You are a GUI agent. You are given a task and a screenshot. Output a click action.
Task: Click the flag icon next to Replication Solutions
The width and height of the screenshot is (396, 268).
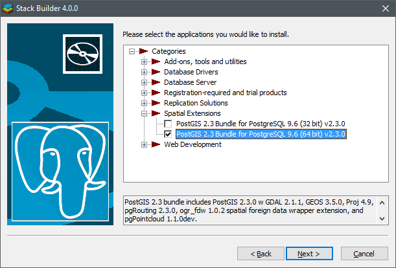coord(156,103)
